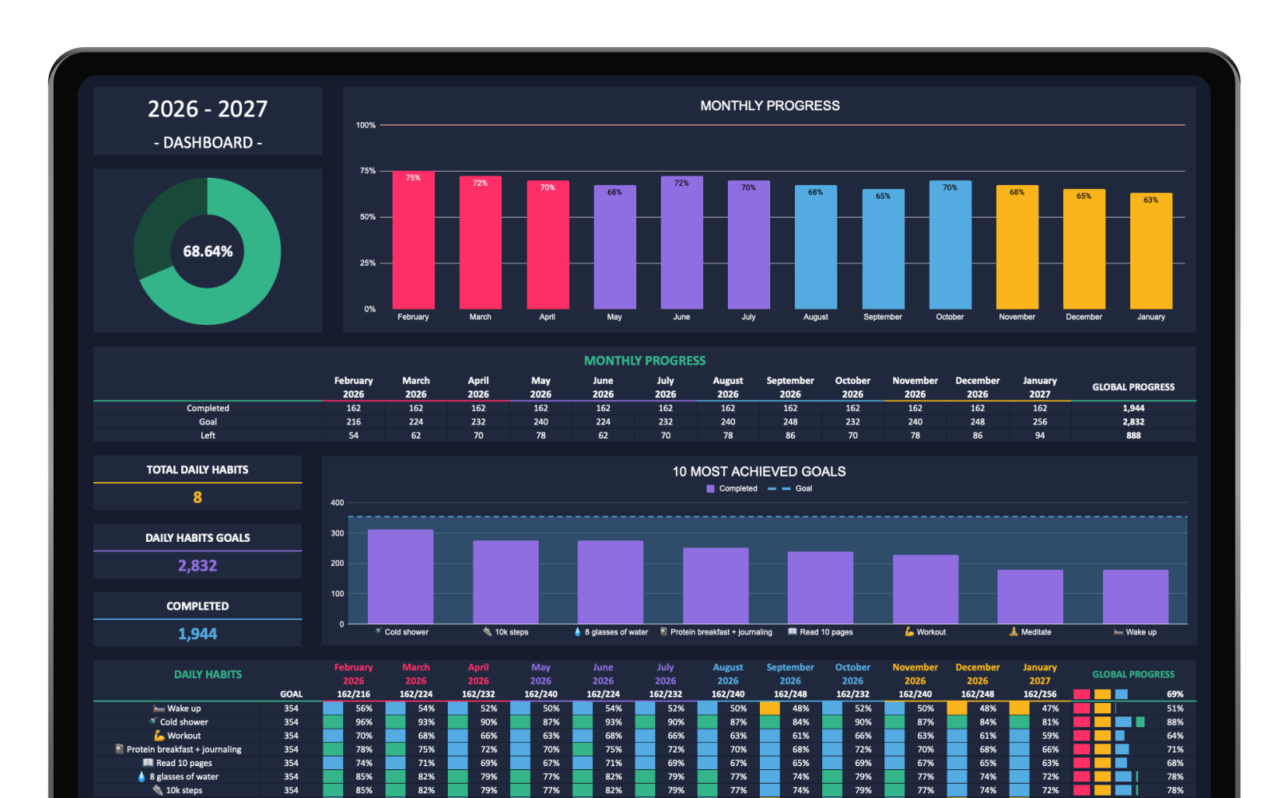Click the February Left cell "54"

point(354,436)
